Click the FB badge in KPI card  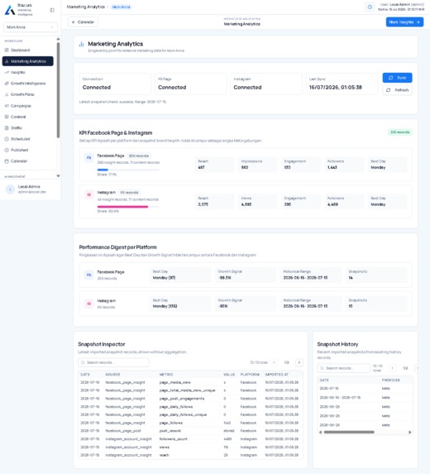[x=88, y=158]
